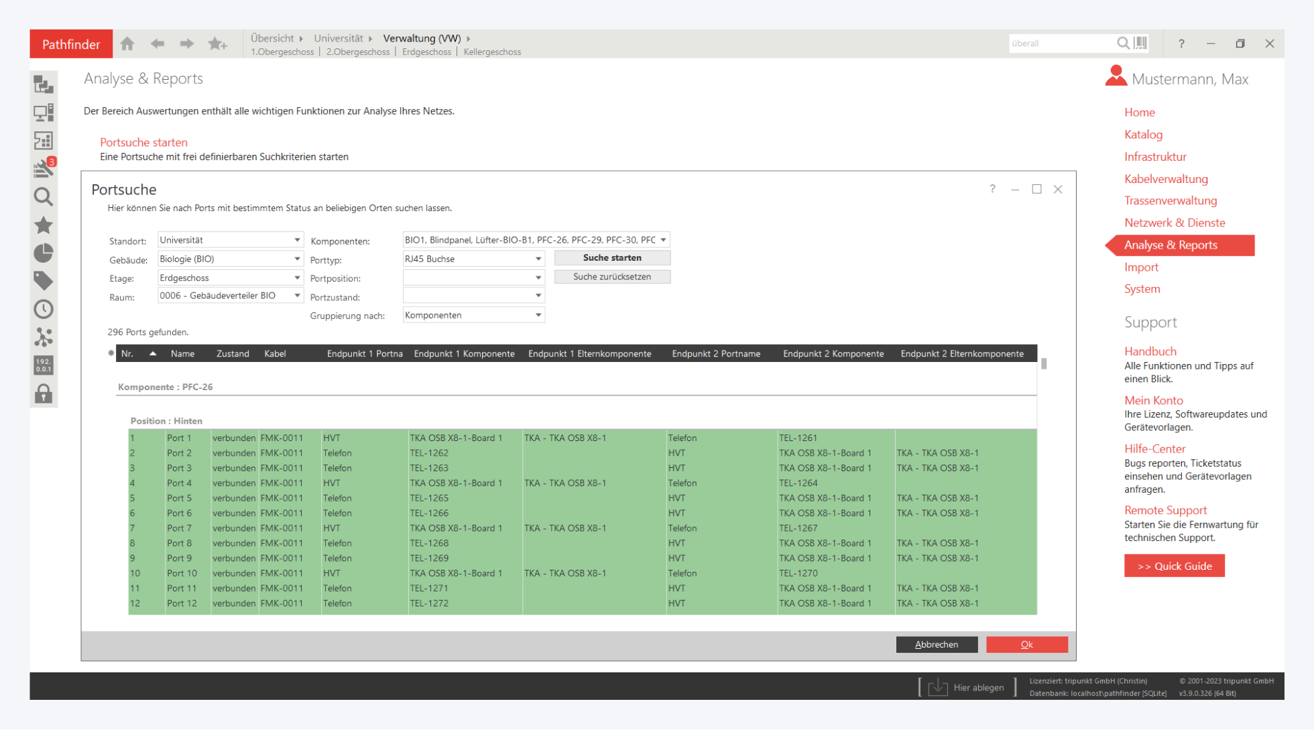Click the Quick Guide button
The image size is (1314, 730).
click(1174, 566)
